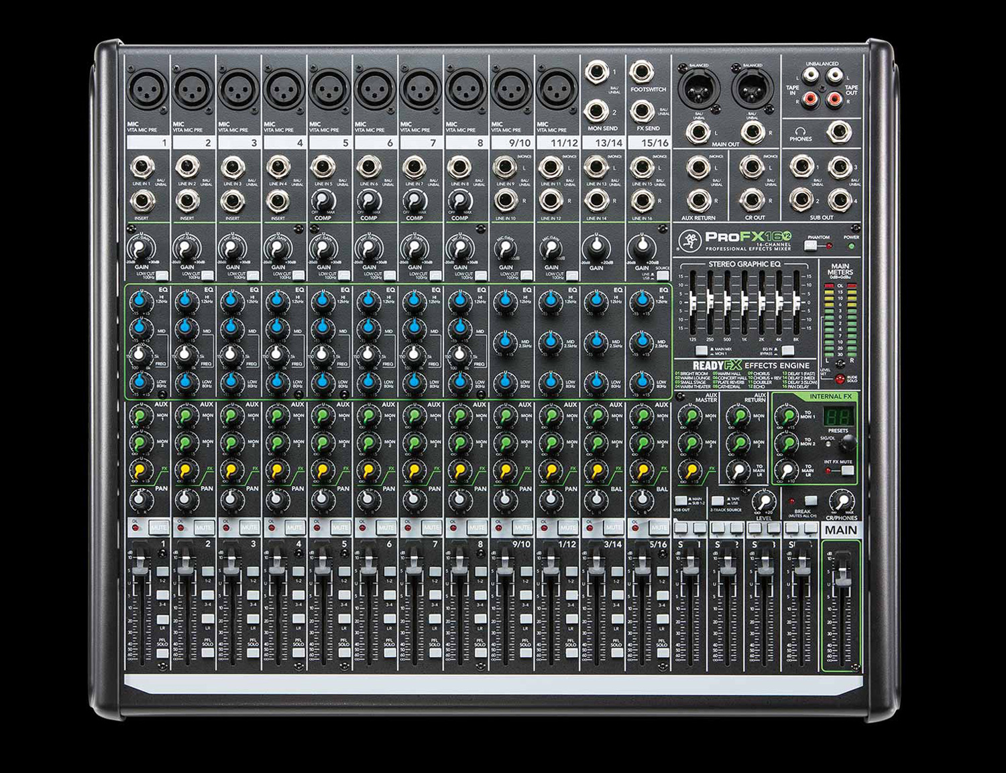Click the FOOTSWITCH jack
This screenshot has height=773, width=1006.
point(642,71)
